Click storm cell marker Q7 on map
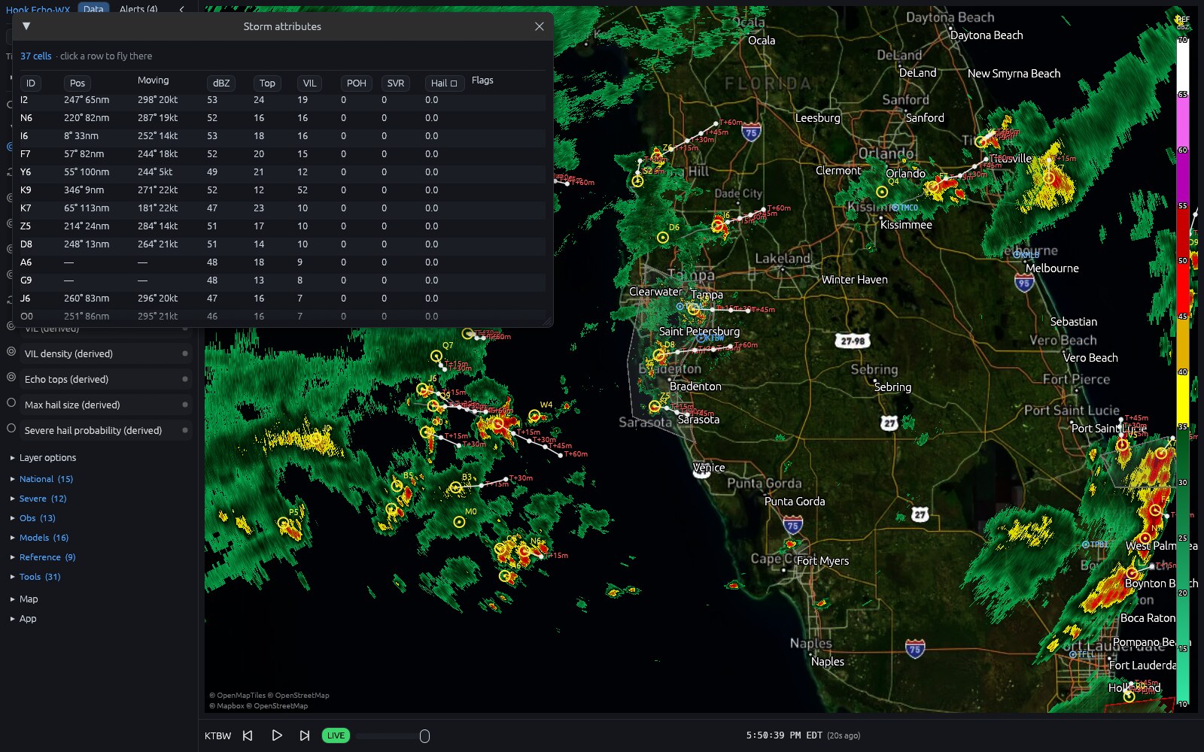The image size is (1204, 752). pos(436,356)
